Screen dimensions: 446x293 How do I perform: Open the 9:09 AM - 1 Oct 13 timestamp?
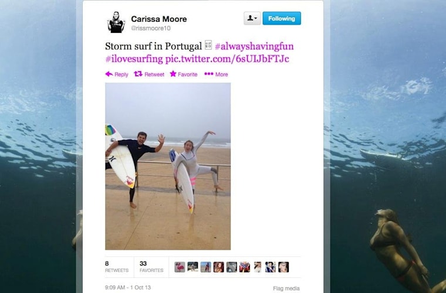[x=128, y=287]
